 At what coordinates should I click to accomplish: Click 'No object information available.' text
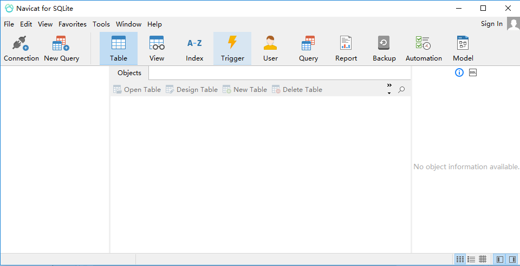[x=466, y=167]
